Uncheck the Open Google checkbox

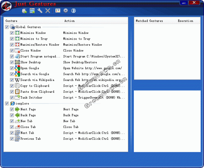(x=12, y=68)
